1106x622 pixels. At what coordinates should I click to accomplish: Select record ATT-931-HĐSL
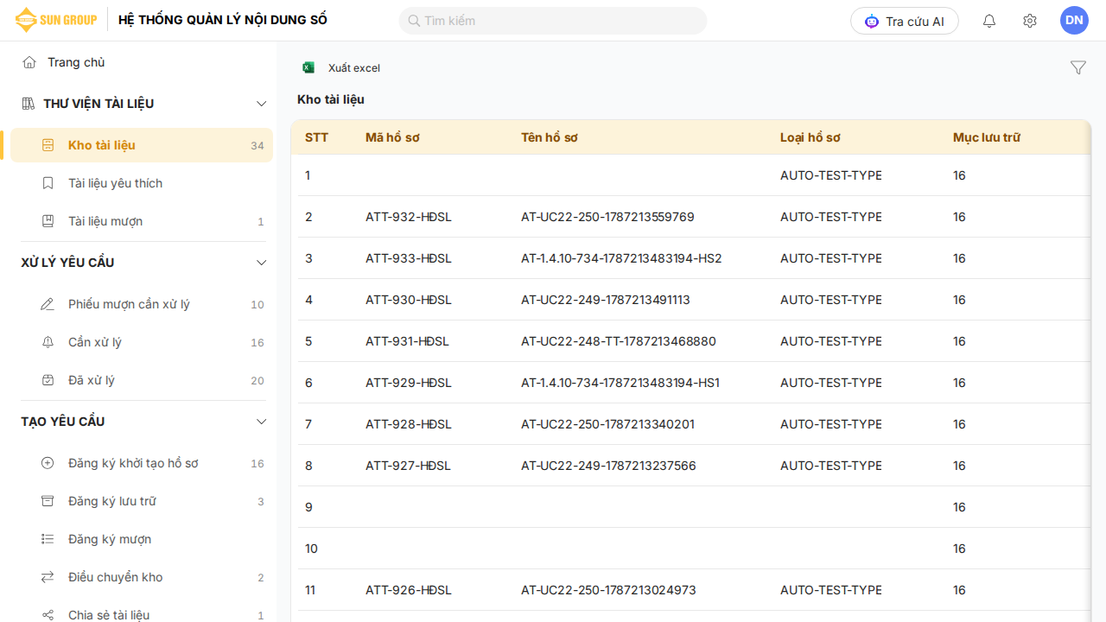pos(407,341)
